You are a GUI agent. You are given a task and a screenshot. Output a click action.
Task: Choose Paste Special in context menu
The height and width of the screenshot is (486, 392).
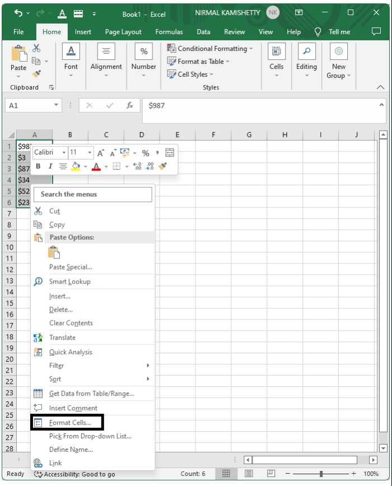(71, 267)
